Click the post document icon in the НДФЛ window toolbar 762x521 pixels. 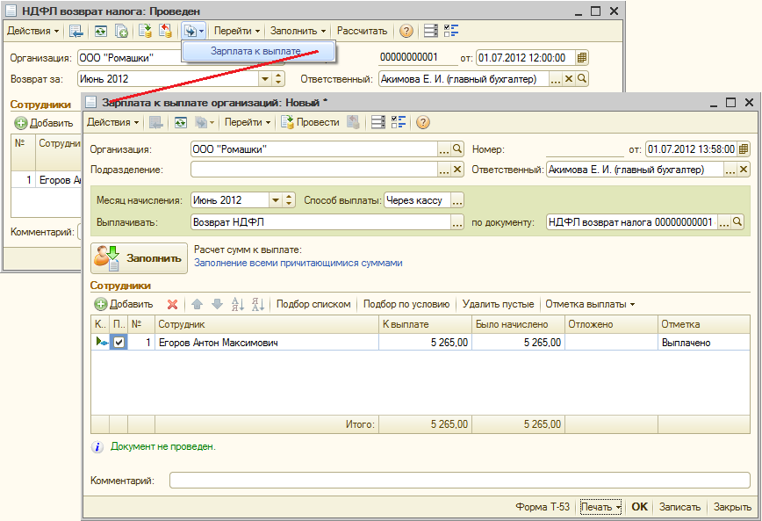[x=145, y=31]
